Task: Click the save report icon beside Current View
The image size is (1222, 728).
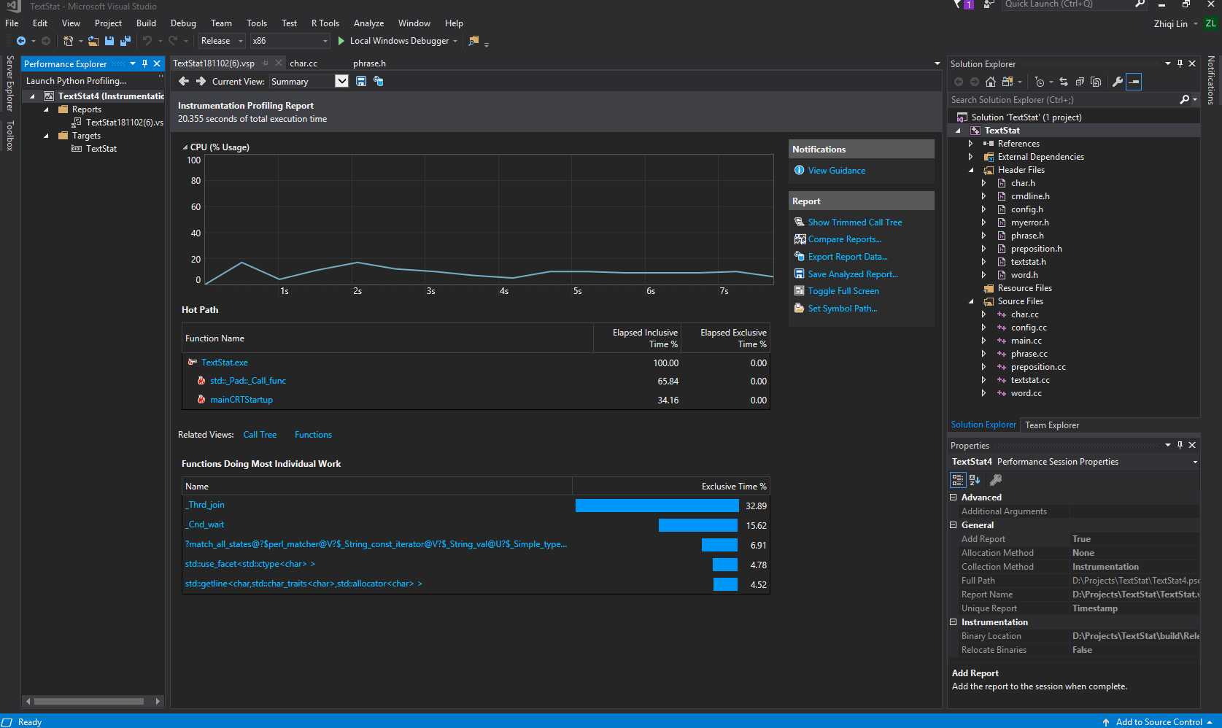Action: coord(361,81)
